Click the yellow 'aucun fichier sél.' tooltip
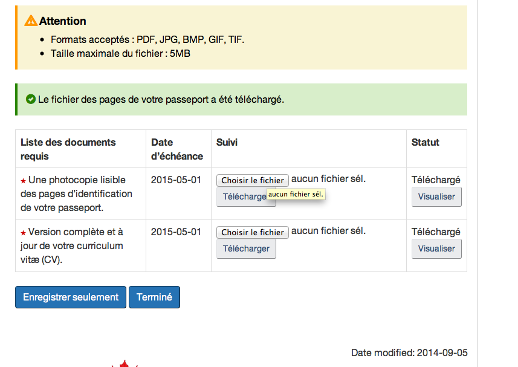This screenshot has height=367, width=518. click(x=296, y=194)
